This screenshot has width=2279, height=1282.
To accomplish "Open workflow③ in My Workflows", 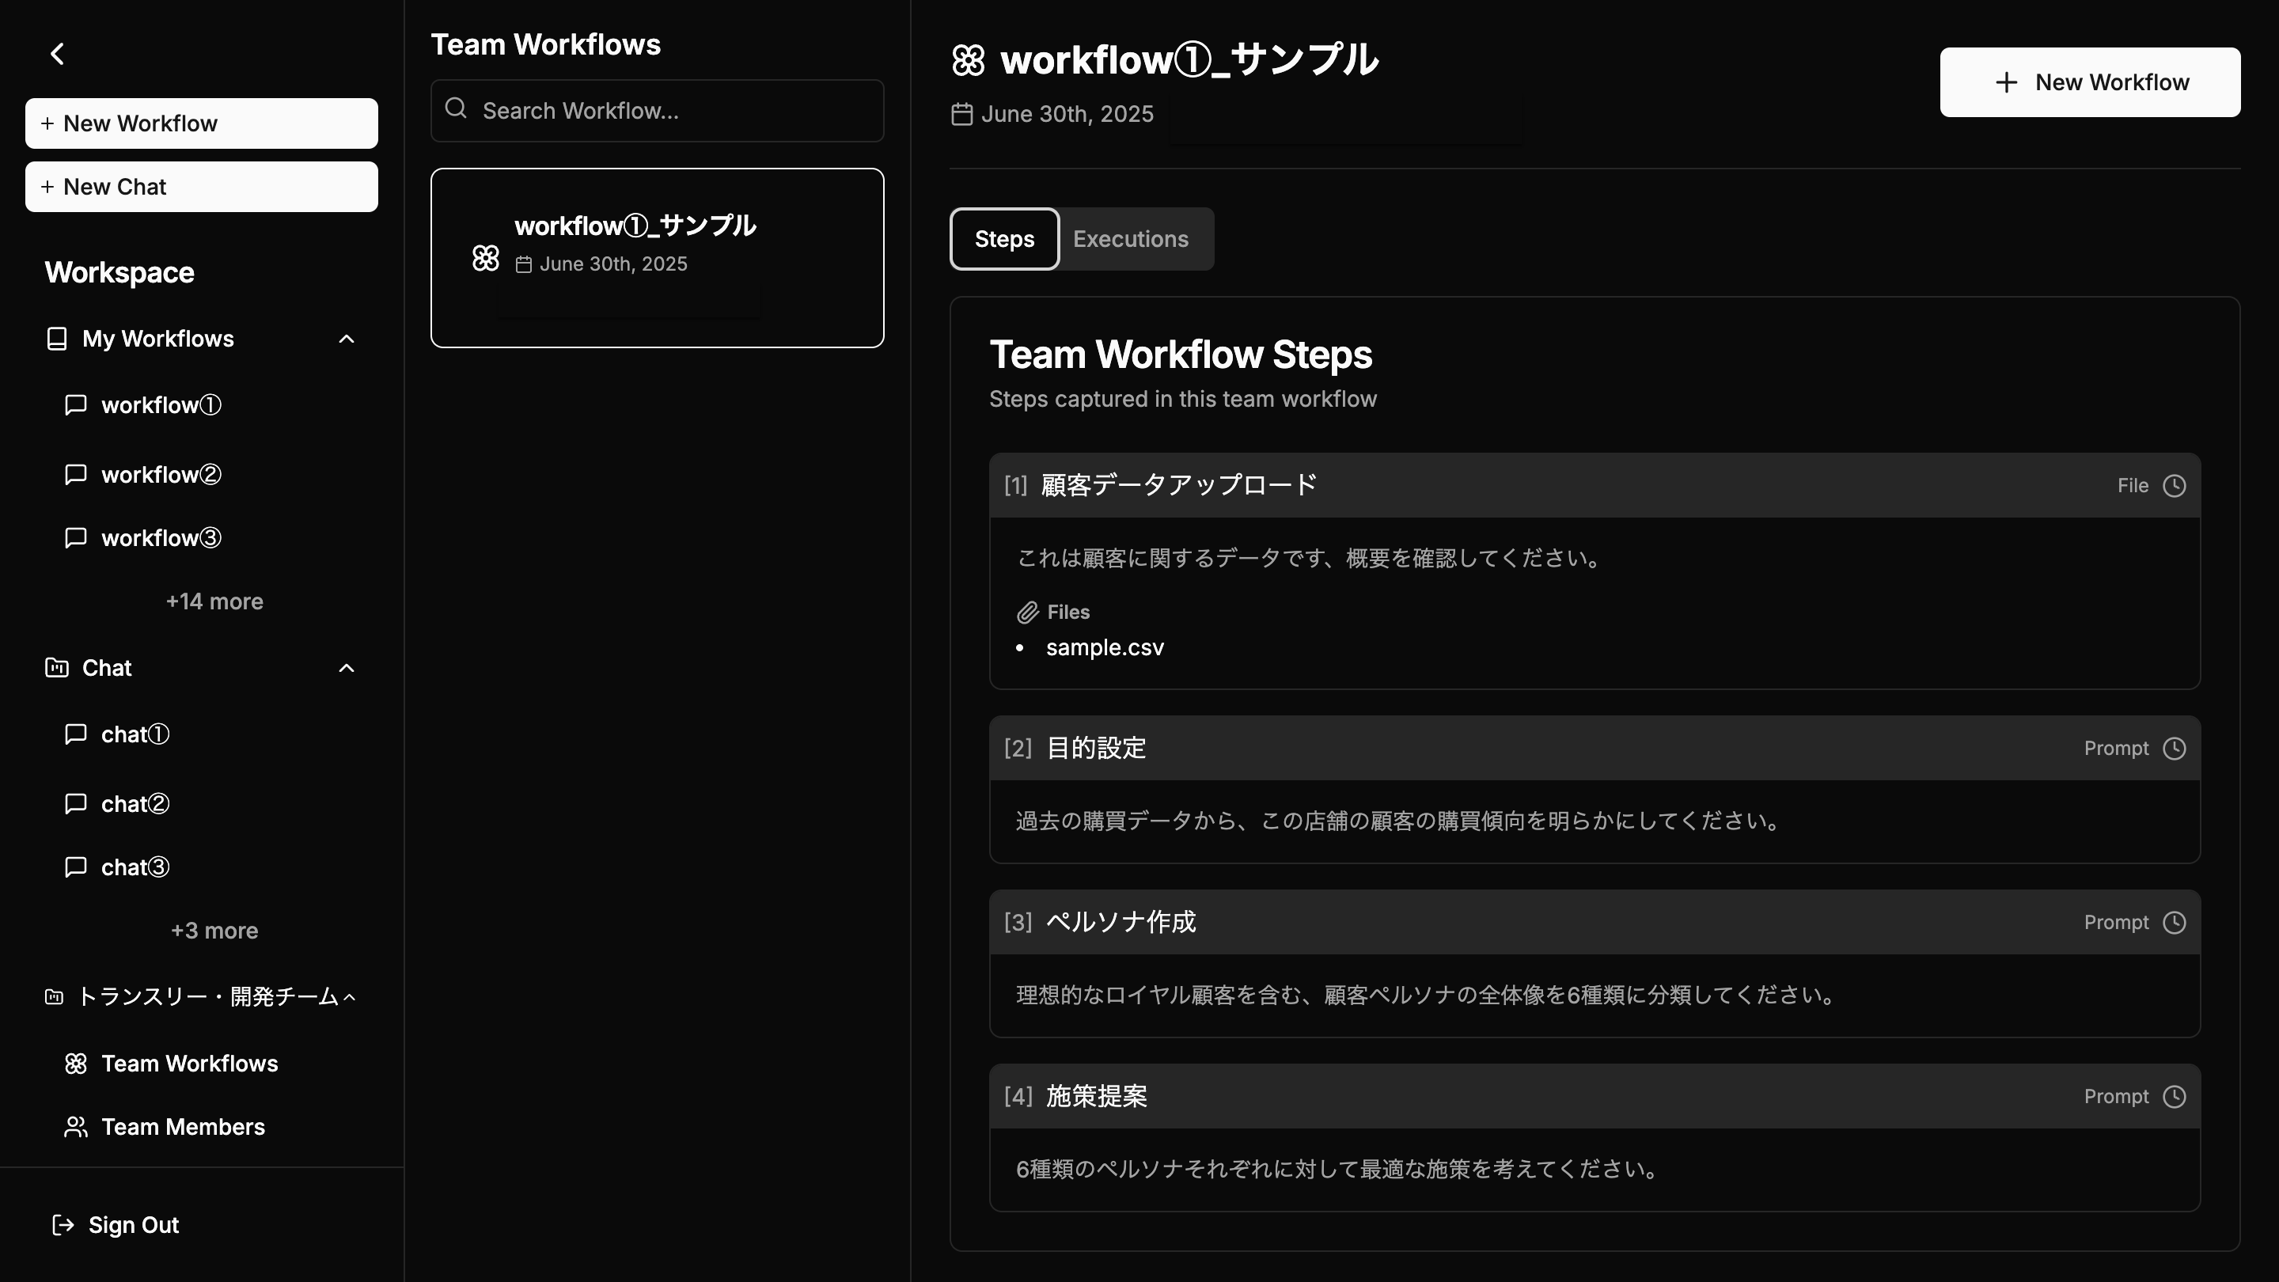I will pos(161,538).
